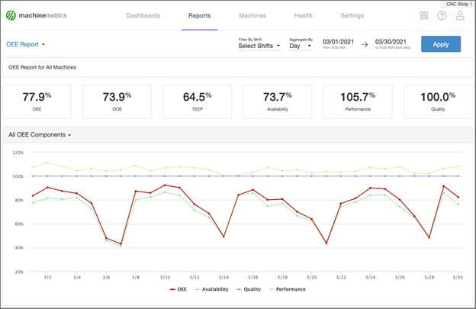
Task: Click the start date 03/01/2021 field
Action: pos(339,41)
